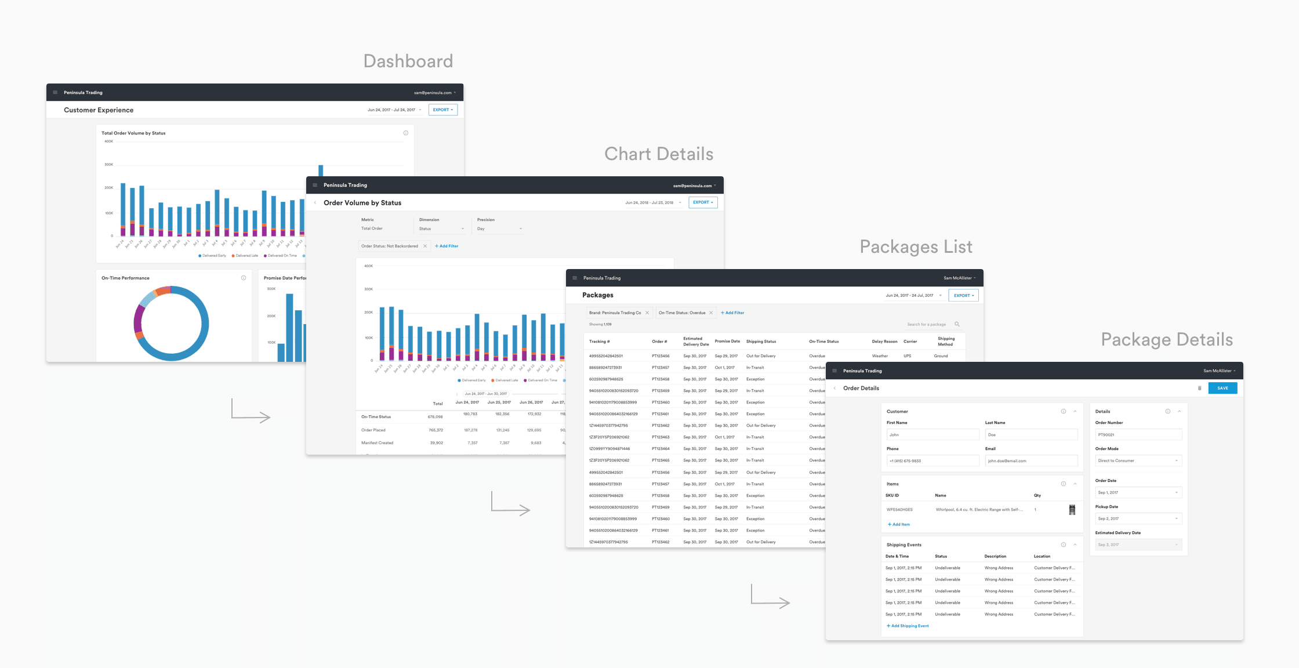Remove the On-Time Status: Overdue filter
The height and width of the screenshot is (668, 1299).
[x=711, y=313]
